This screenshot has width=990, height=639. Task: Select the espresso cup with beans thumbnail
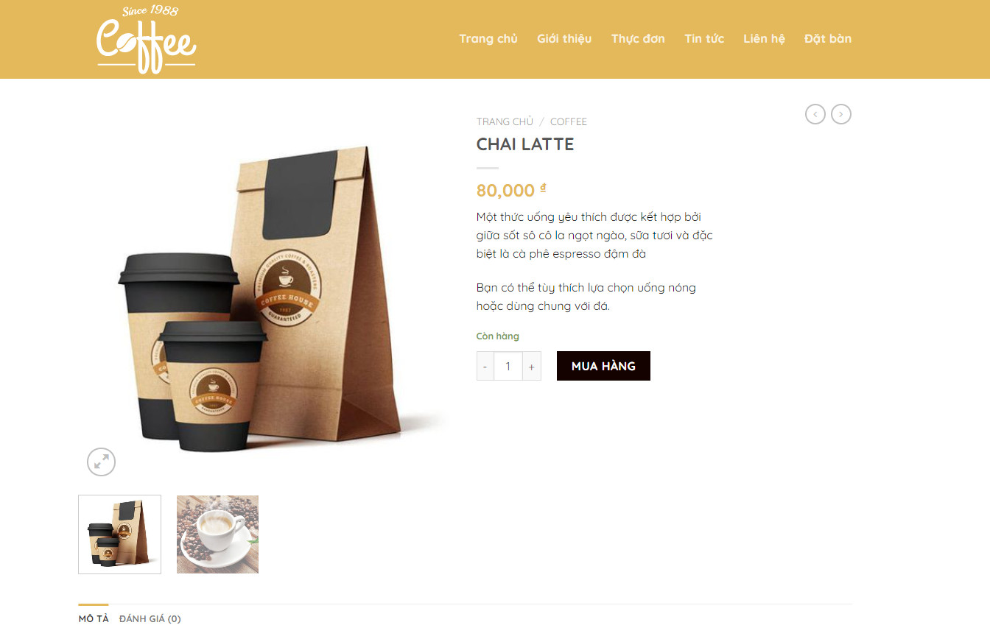click(217, 534)
